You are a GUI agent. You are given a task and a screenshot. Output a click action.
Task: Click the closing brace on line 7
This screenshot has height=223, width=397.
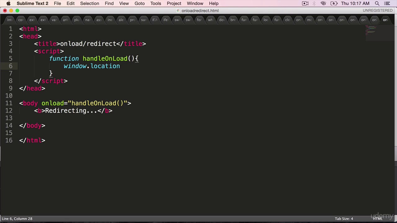(51, 73)
